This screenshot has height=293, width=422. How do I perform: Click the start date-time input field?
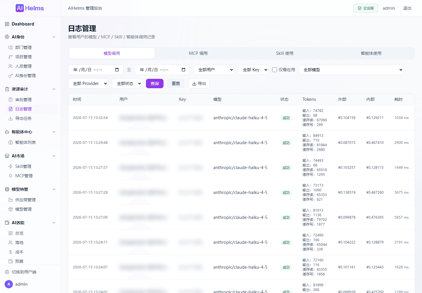96,70
